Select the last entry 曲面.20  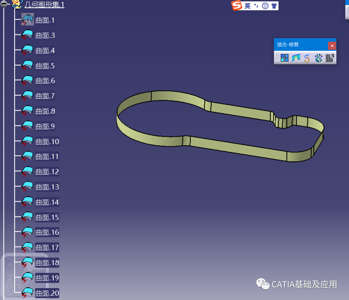click(x=47, y=293)
